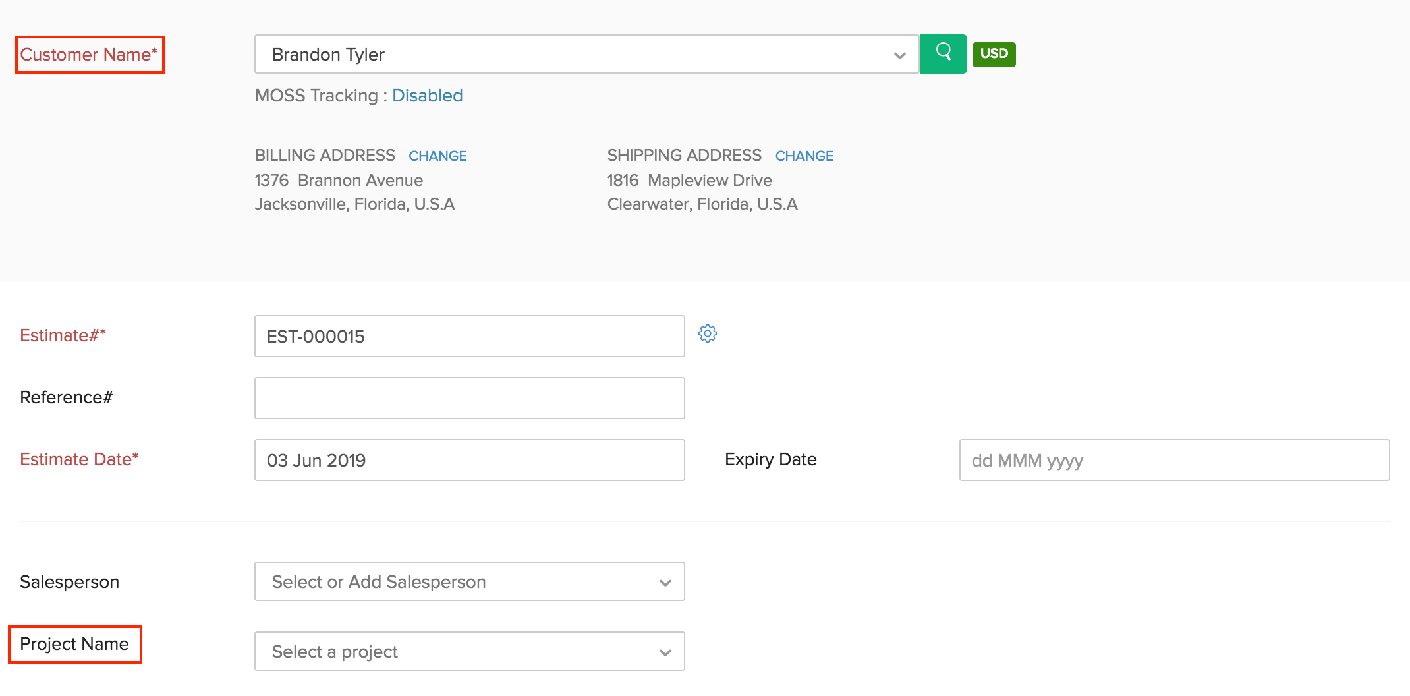Open estimate number settings gear icon
This screenshot has height=696, width=1410.
click(x=708, y=333)
